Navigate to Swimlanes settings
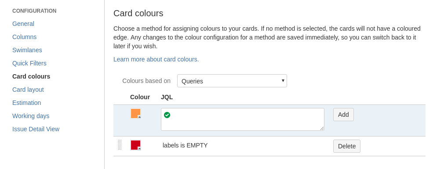433x169 pixels. coord(27,50)
